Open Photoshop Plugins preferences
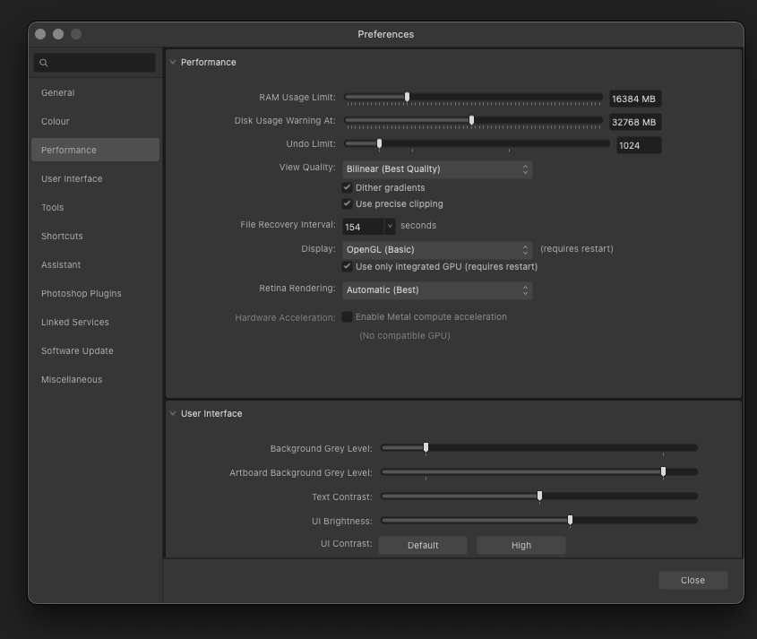The width and height of the screenshot is (757, 639). click(x=82, y=294)
